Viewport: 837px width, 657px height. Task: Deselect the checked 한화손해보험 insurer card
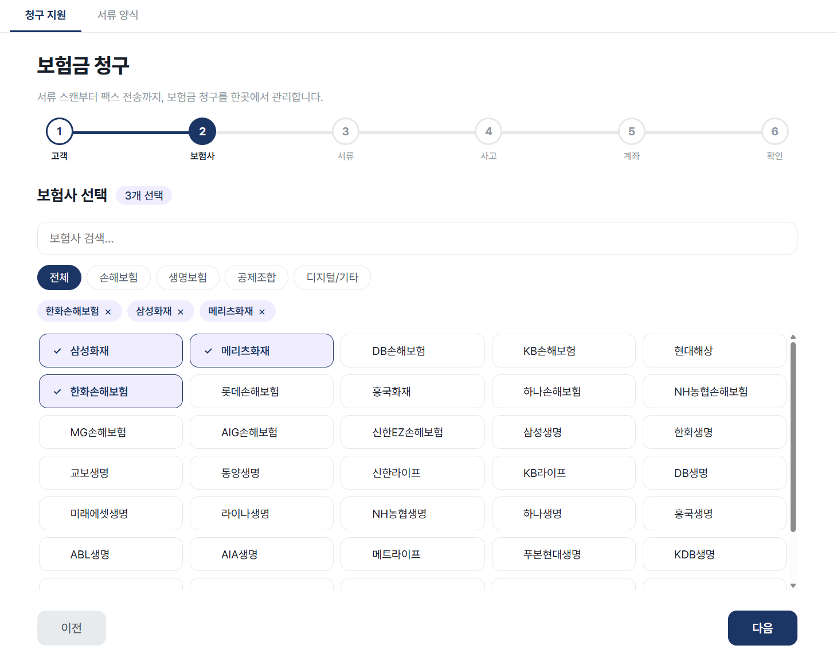click(111, 392)
